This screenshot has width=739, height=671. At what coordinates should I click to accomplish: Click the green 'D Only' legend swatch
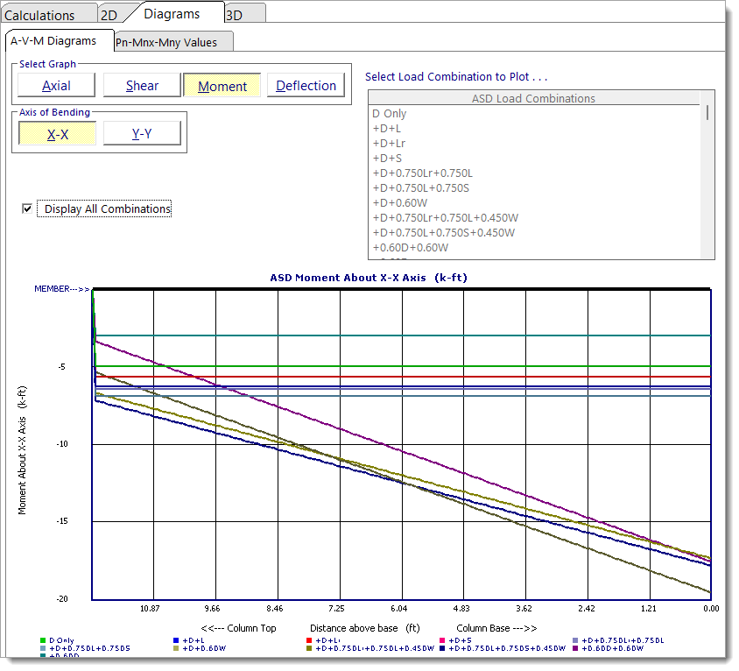coord(43,640)
